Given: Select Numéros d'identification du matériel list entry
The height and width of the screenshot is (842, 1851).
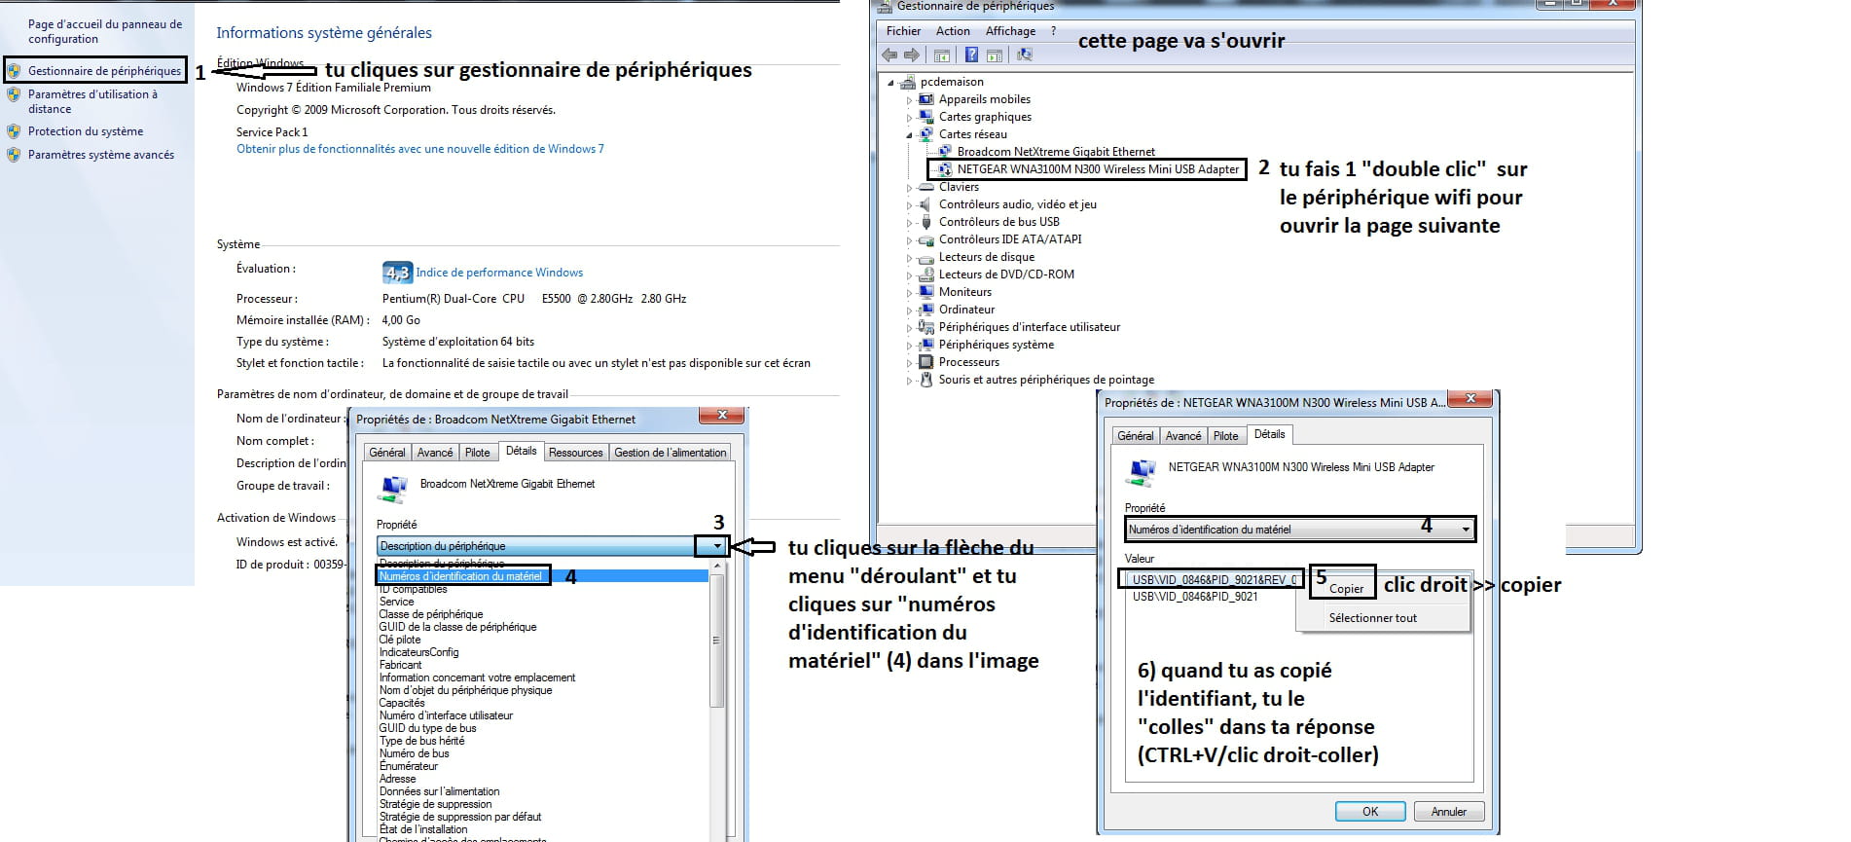Looking at the screenshot, I should 543,576.
